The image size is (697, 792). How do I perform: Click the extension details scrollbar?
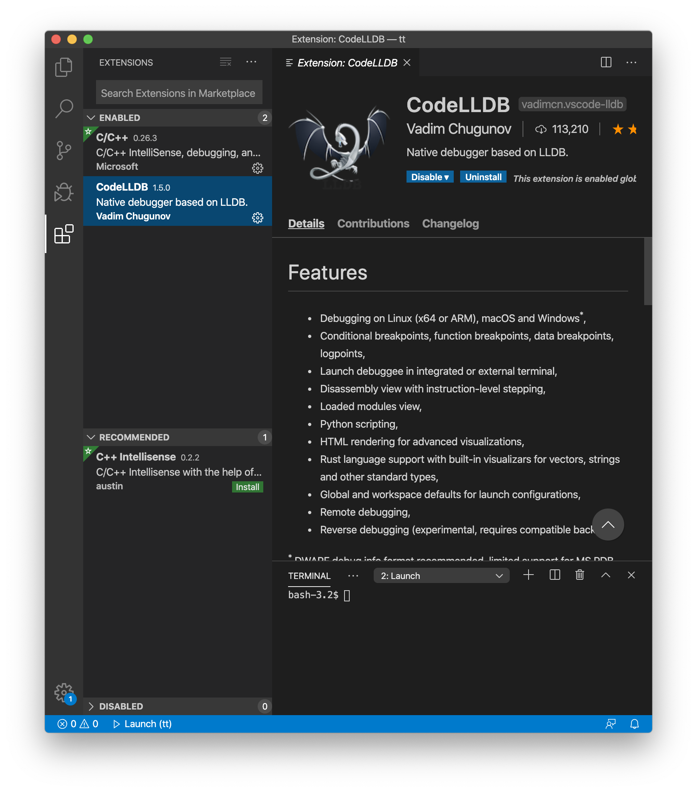click(x=648, y=271)
